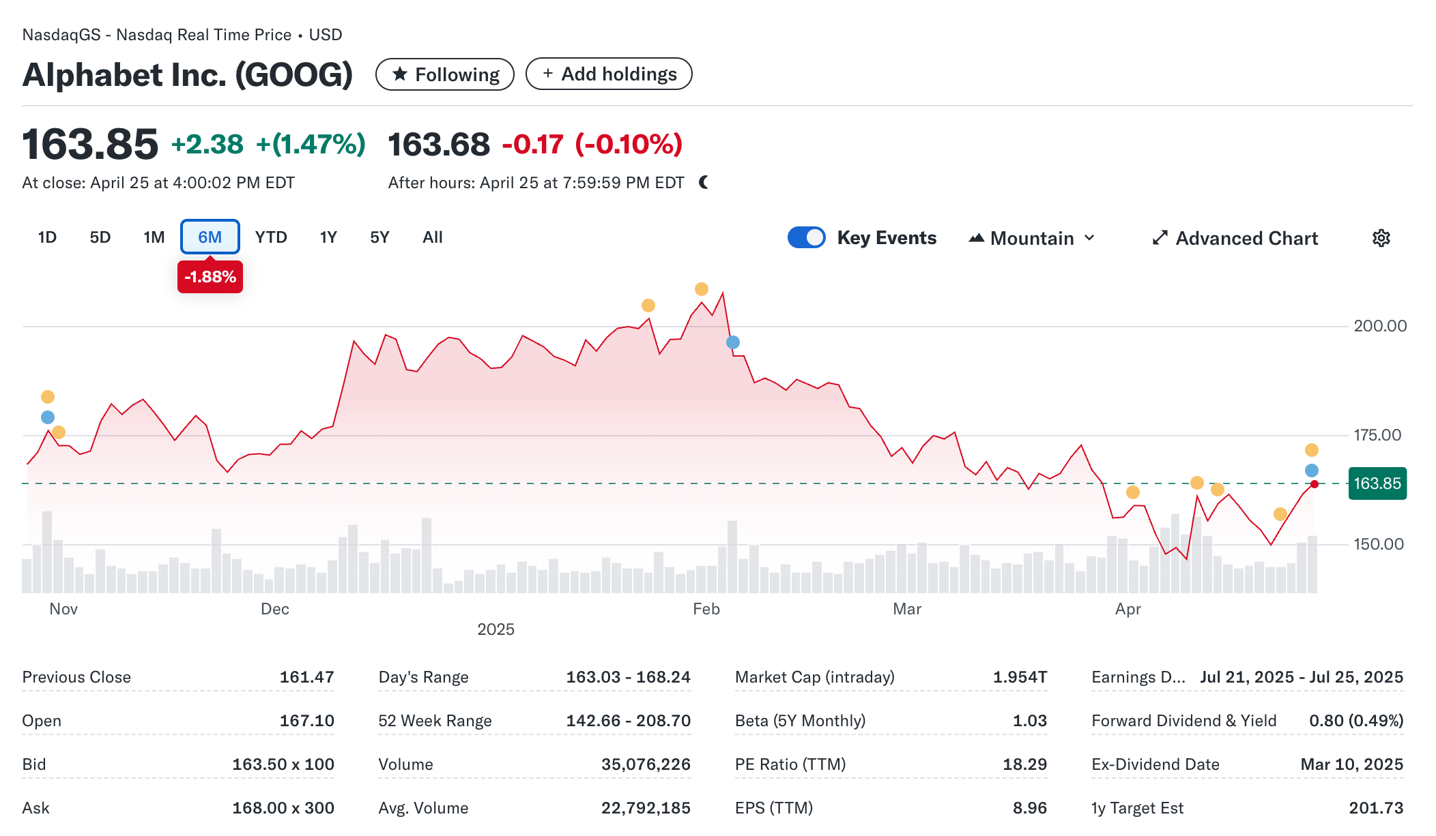Viewport: 1436px width, 836px height.
Task: Click the chevron beside Mountain
Action: coord(1089,238)
